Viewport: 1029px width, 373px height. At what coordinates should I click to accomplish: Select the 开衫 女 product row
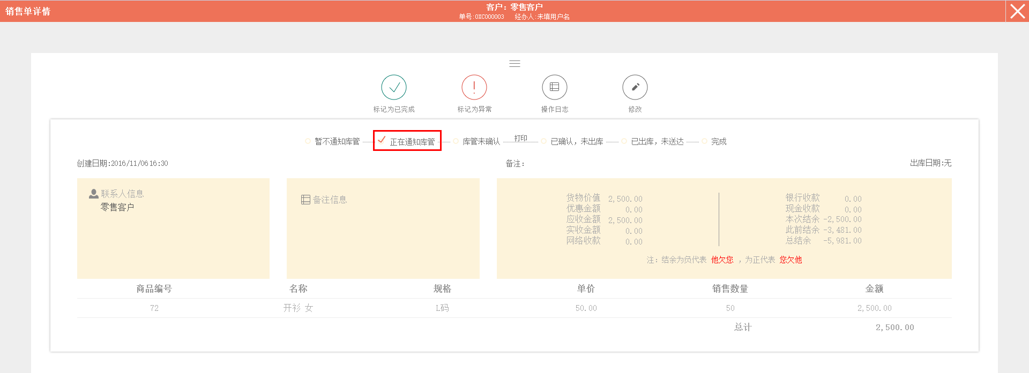(298, 308)
